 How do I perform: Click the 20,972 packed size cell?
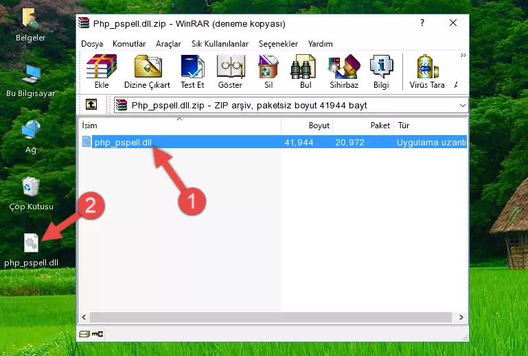(x=349, y=143)
